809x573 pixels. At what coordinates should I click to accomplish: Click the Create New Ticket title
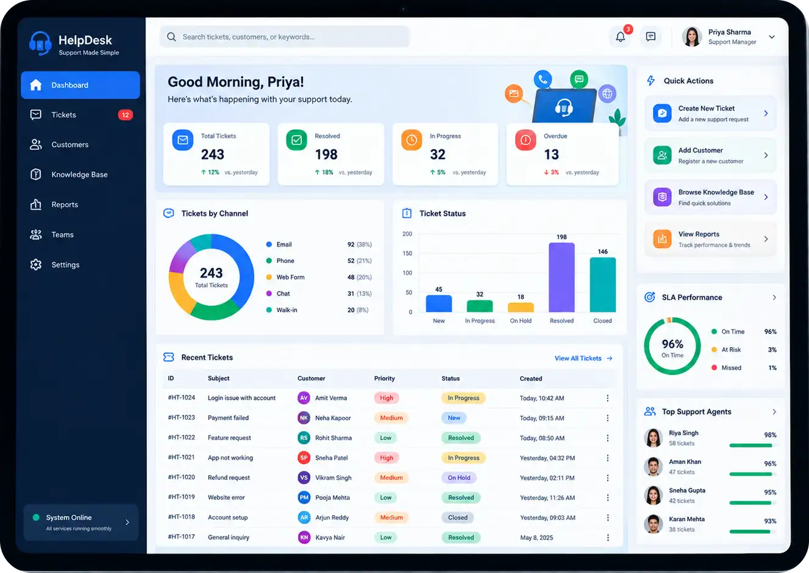(707, 108)
